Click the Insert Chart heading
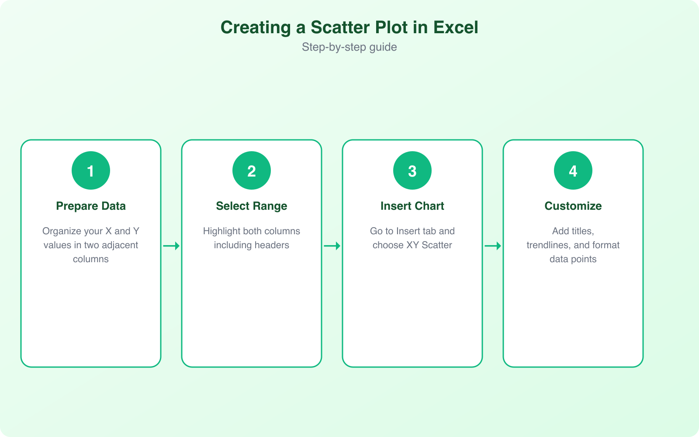 pos(412,206)
